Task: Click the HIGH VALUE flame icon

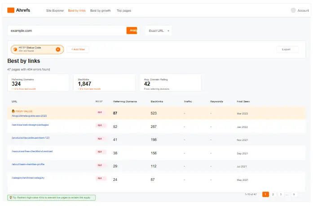Action: click(x=13, y=111)
